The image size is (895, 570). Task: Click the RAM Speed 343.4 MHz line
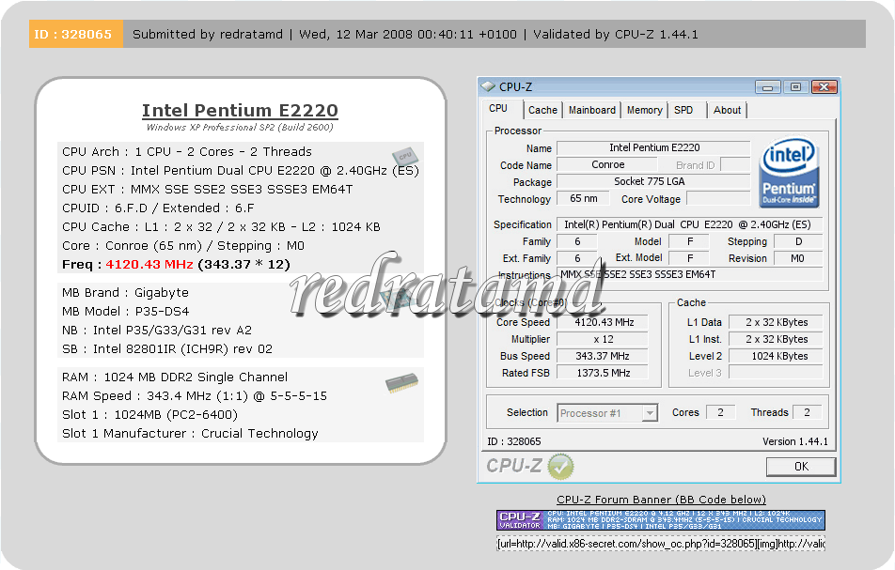point(195,395)
